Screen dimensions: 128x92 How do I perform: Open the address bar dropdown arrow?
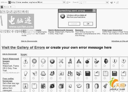64,2
